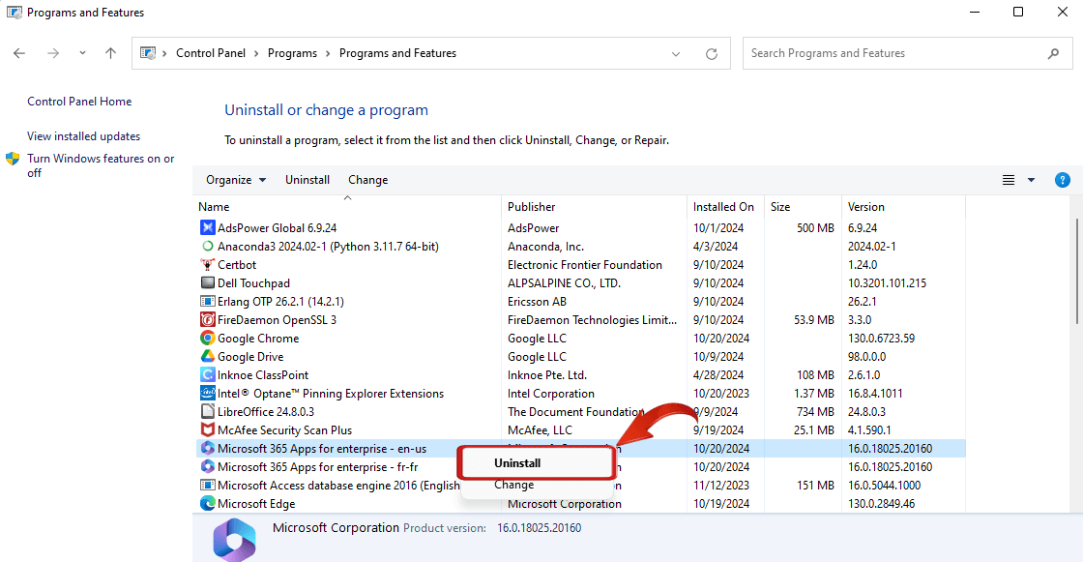1083x562 pixels.
Task: Sort the list by Installed On column
Action: tap(723, 207)
